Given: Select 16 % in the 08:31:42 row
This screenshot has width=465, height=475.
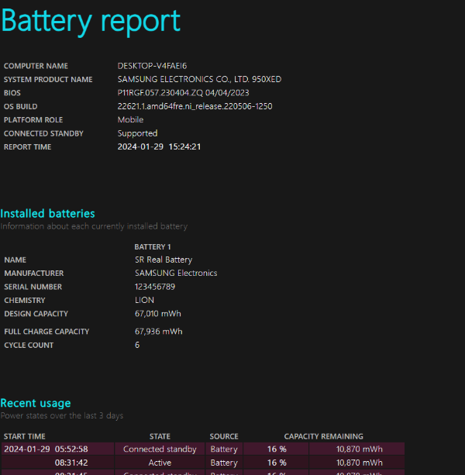Looking at the screenshot, I should pyautogui.click(x=277, y=463).
